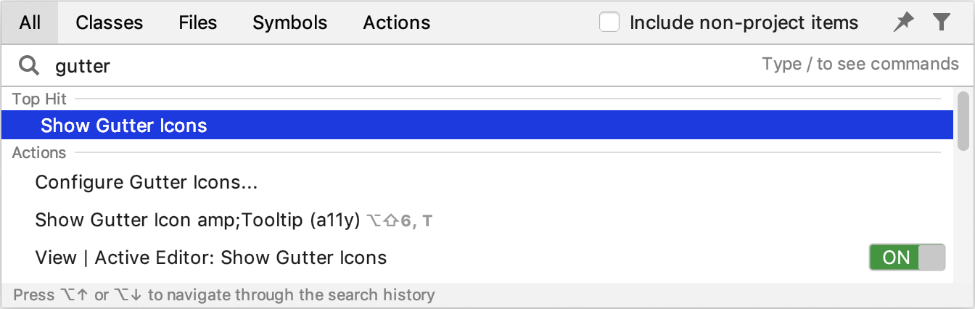This screenshot has width=975, height=309.
Task: Click the magnifying glass search icon
Action: 29,66
